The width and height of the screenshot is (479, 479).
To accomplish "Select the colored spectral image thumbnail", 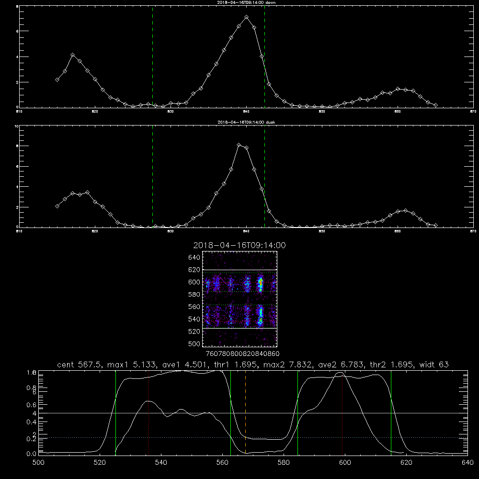I will coord(239,299).
